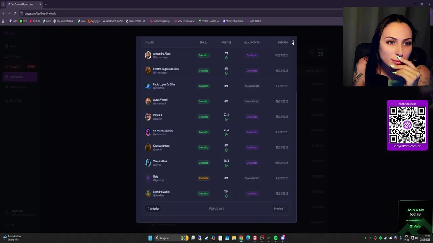The height and width of the screenshot is (243, 433).
Task: Open Discord from taskbar
Action: (283, 238)
